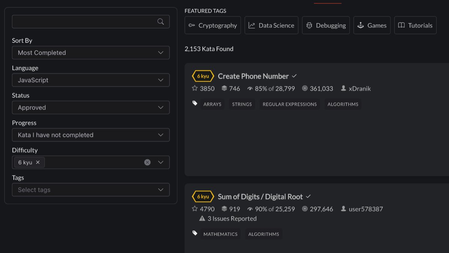Click author icon next to xDranik
The height and width of the screenshot is (253, 449).
(x=343, y=89)
